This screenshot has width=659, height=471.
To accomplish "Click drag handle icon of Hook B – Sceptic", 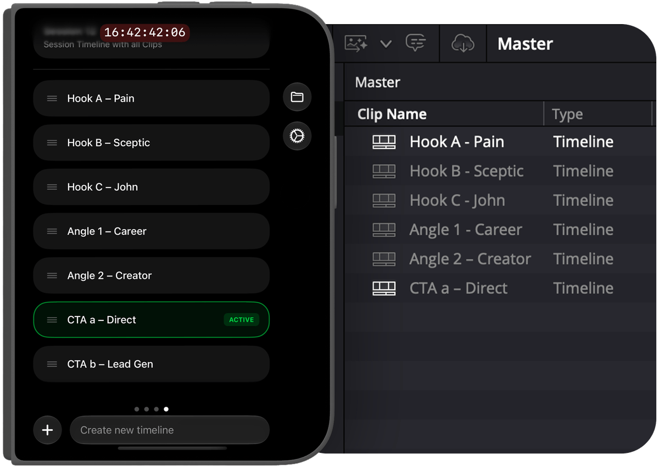I will click(52, 143).
